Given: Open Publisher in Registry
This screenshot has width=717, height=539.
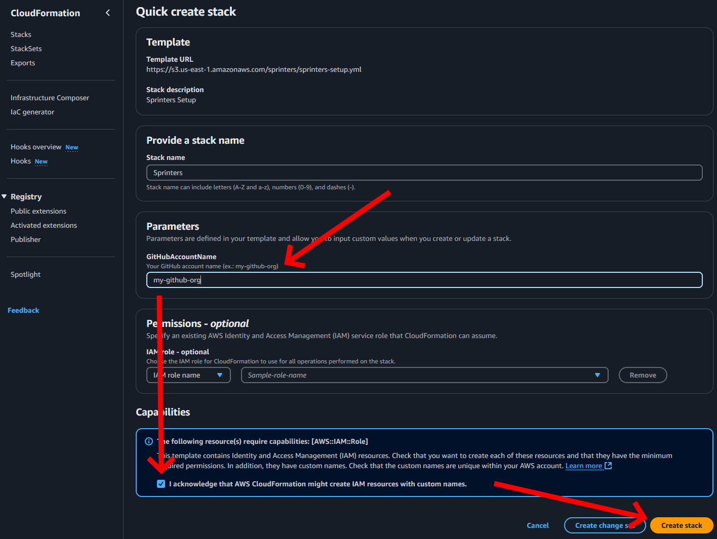Looking at the screenshot, I should coord(26,239).
